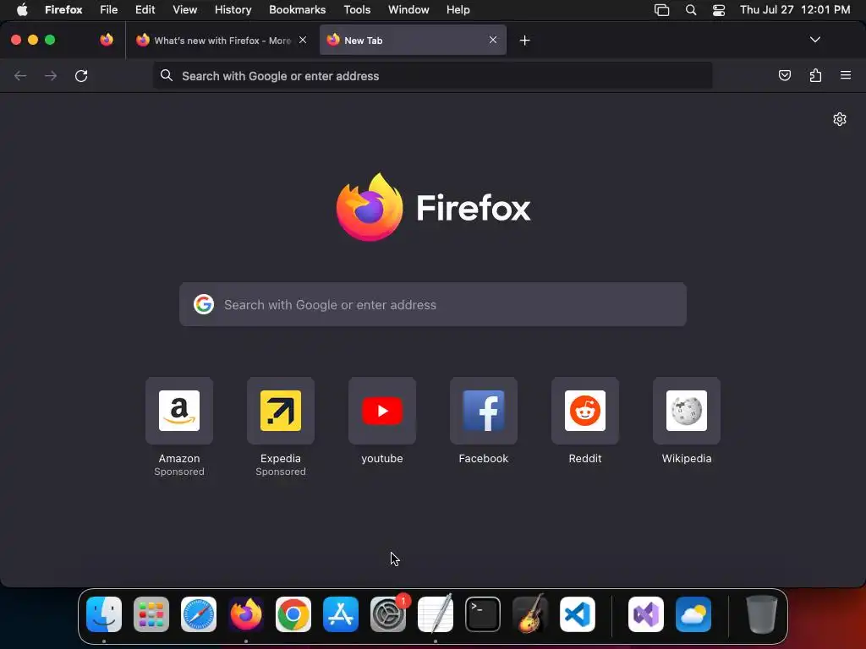Open Visual Studio from the Dock
This screenshot has height=649, width=866.
[x=645, y=614]
